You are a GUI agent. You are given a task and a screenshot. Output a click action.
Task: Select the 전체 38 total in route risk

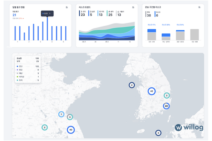tap(149, 14)
